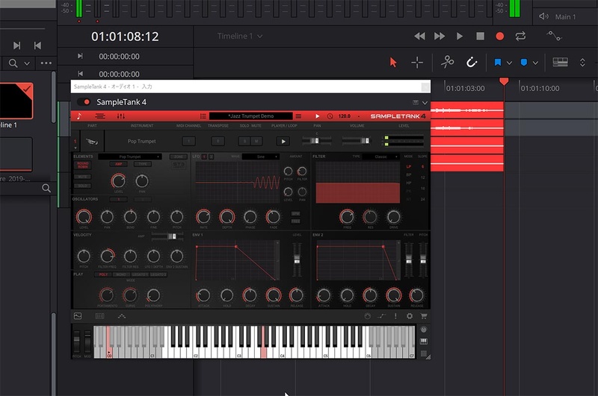Start recording with red record button
598x396 pixels.
click(499, 36)
